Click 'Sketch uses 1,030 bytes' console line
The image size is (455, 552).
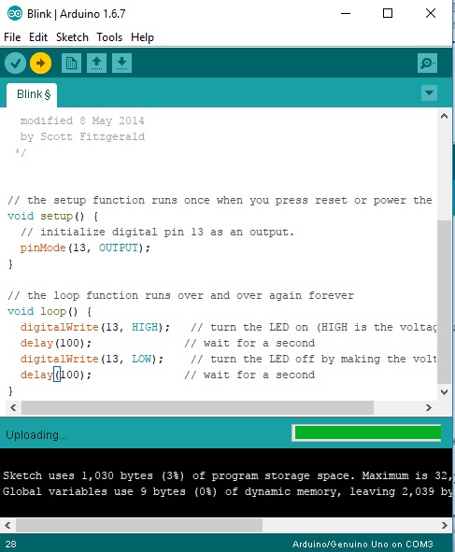pyautogui.click(x=227, y=475)
